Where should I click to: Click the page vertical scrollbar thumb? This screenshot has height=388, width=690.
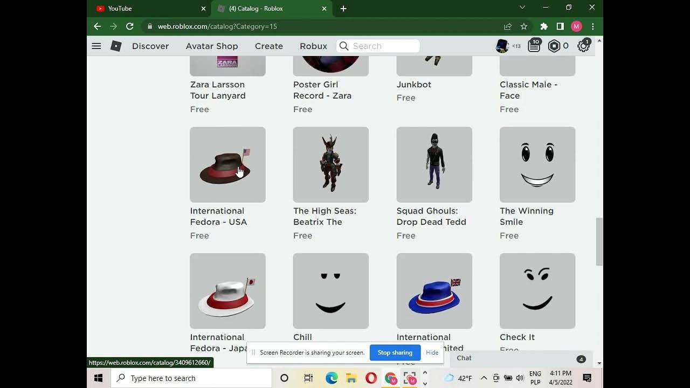coord(599,241)
